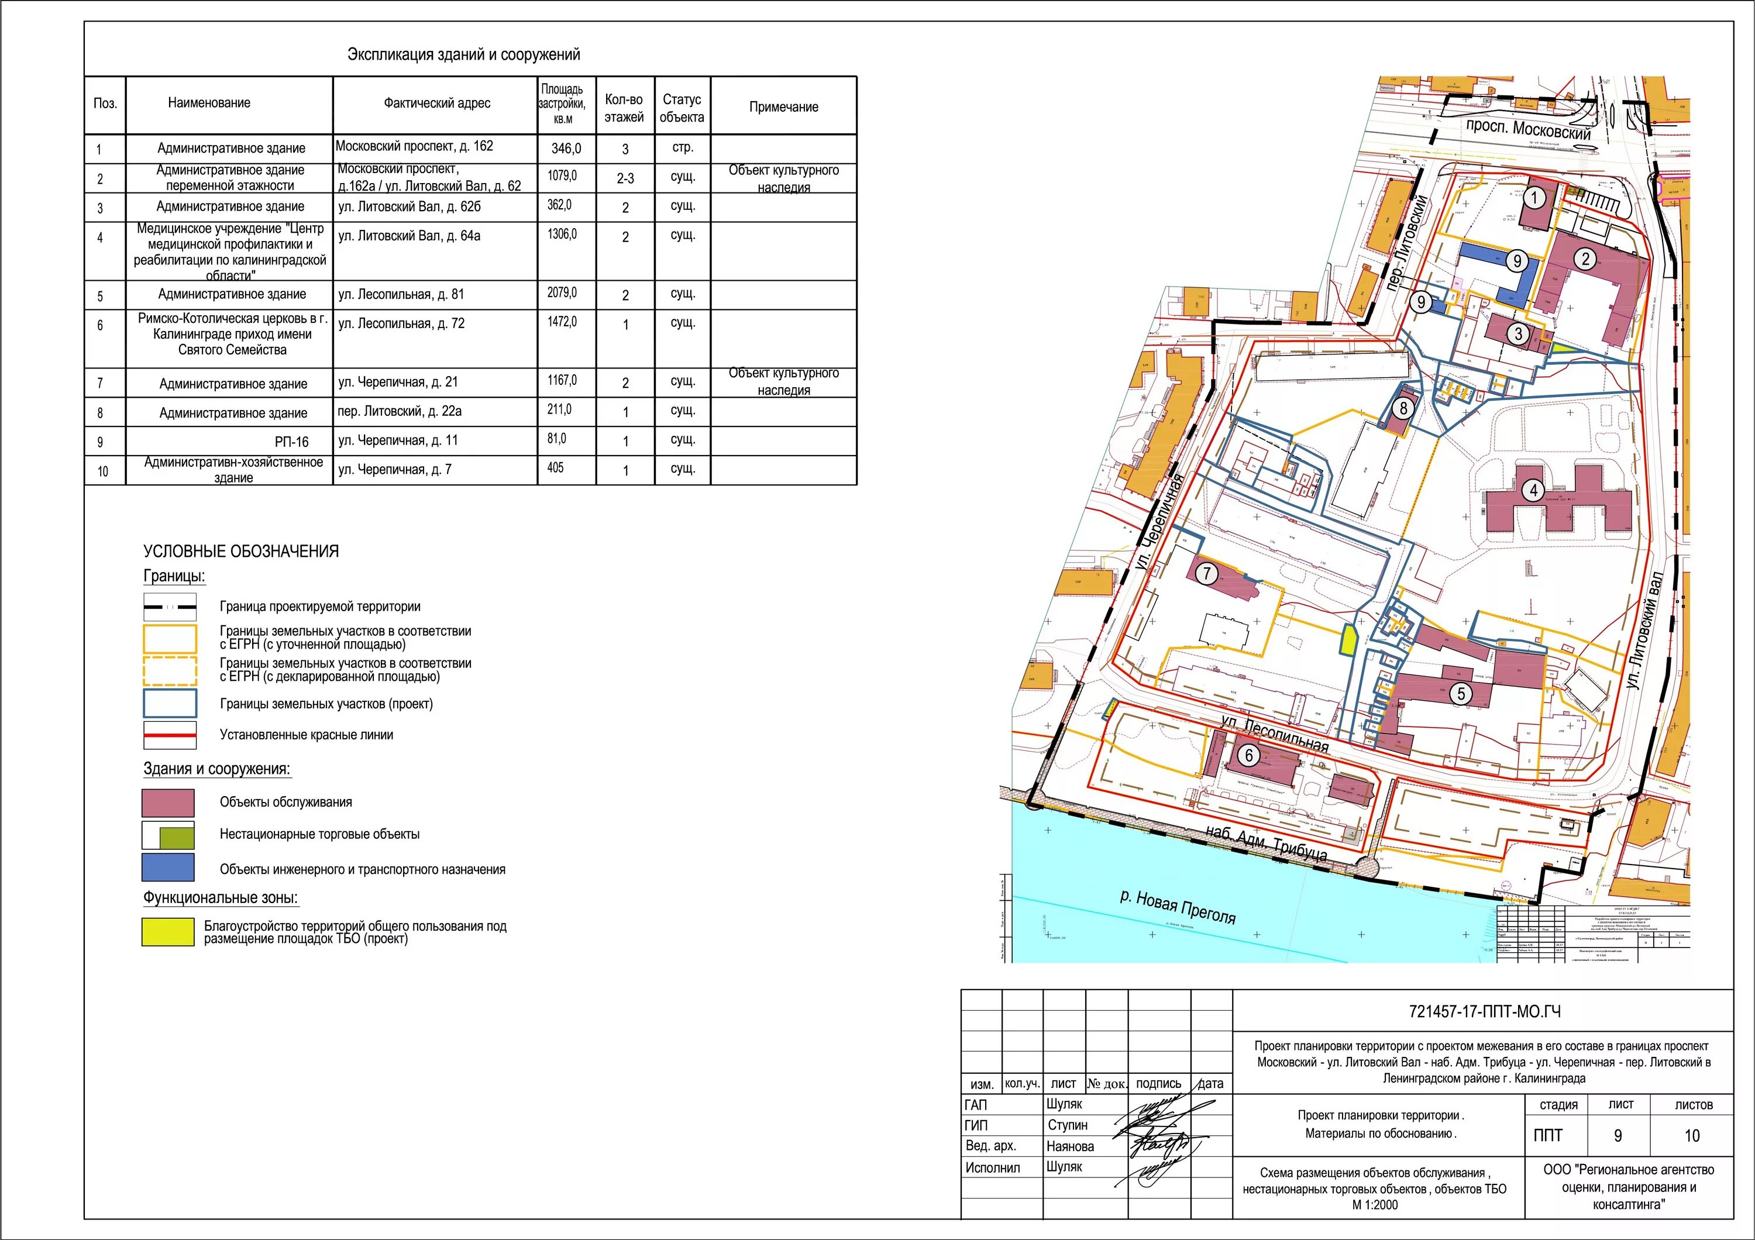The width and height of the screenshot is (1755, 1240).
Task: Select map marker number 3
Action: [1519, 334]
